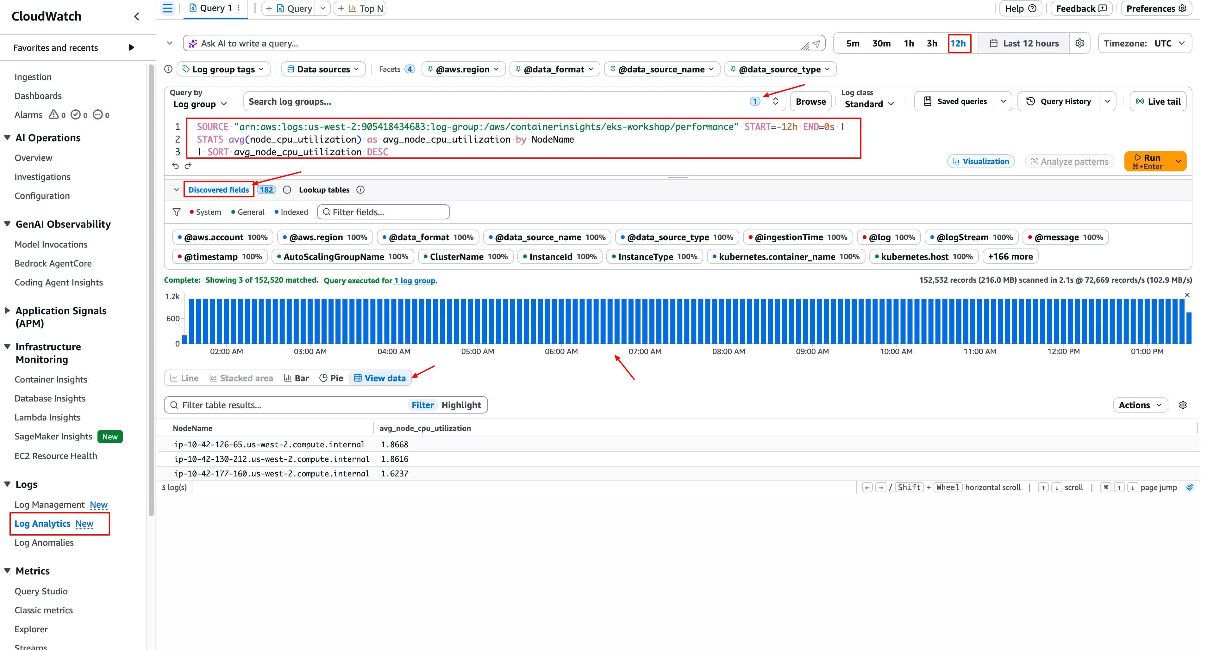Select the 5m time range
1207x650 pixels.
click(853, 43)
